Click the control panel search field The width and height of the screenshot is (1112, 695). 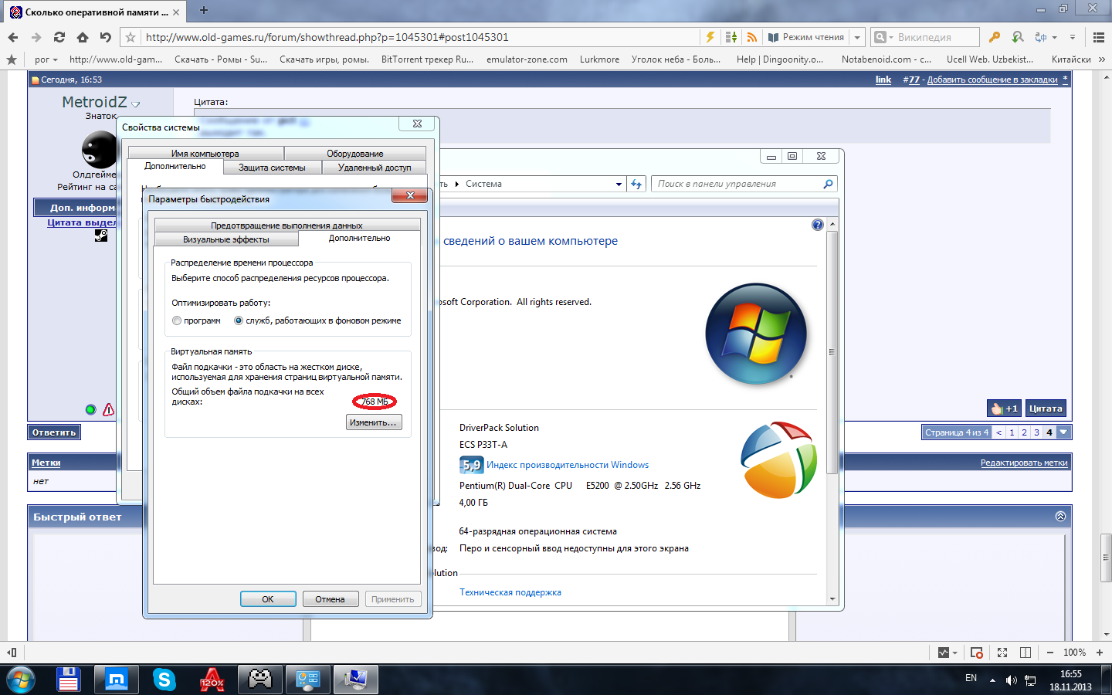pos(737,184)
